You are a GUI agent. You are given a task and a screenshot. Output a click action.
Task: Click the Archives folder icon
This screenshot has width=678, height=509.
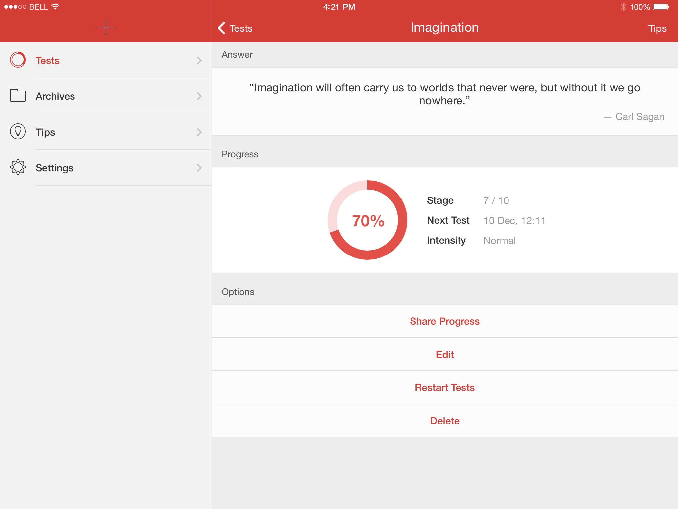(18, 96)
